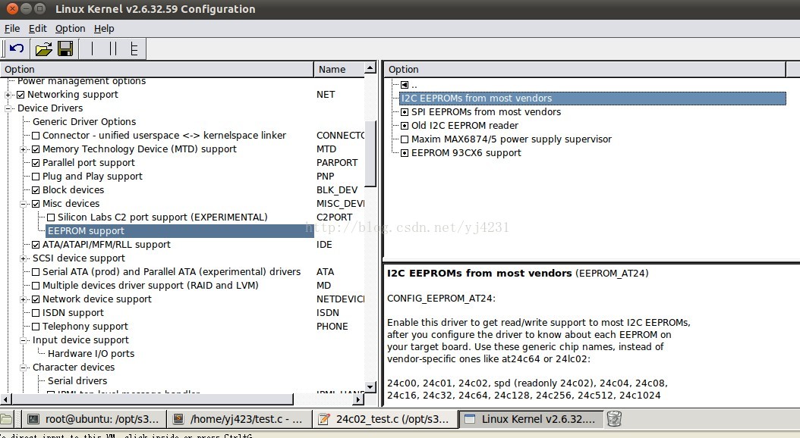Enable Telephony support checkbox
This screenshot has width=800, height=438.
[x=36, y=327]
